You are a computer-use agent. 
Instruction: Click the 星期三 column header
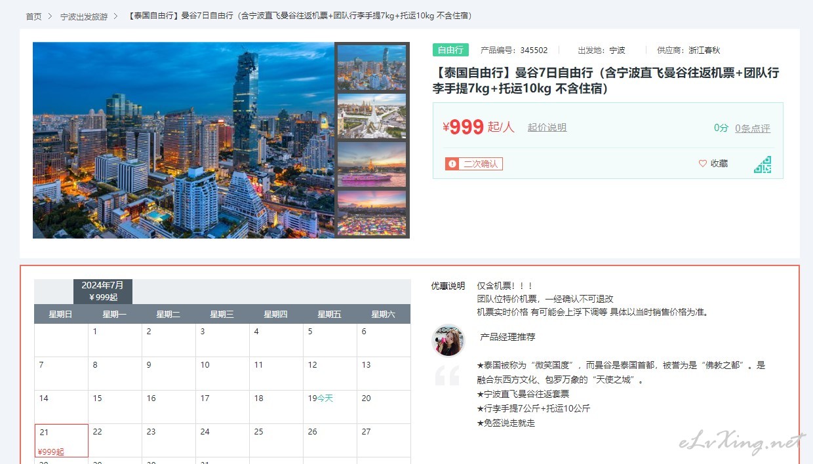pyautogui.click(x=222, y=314)
